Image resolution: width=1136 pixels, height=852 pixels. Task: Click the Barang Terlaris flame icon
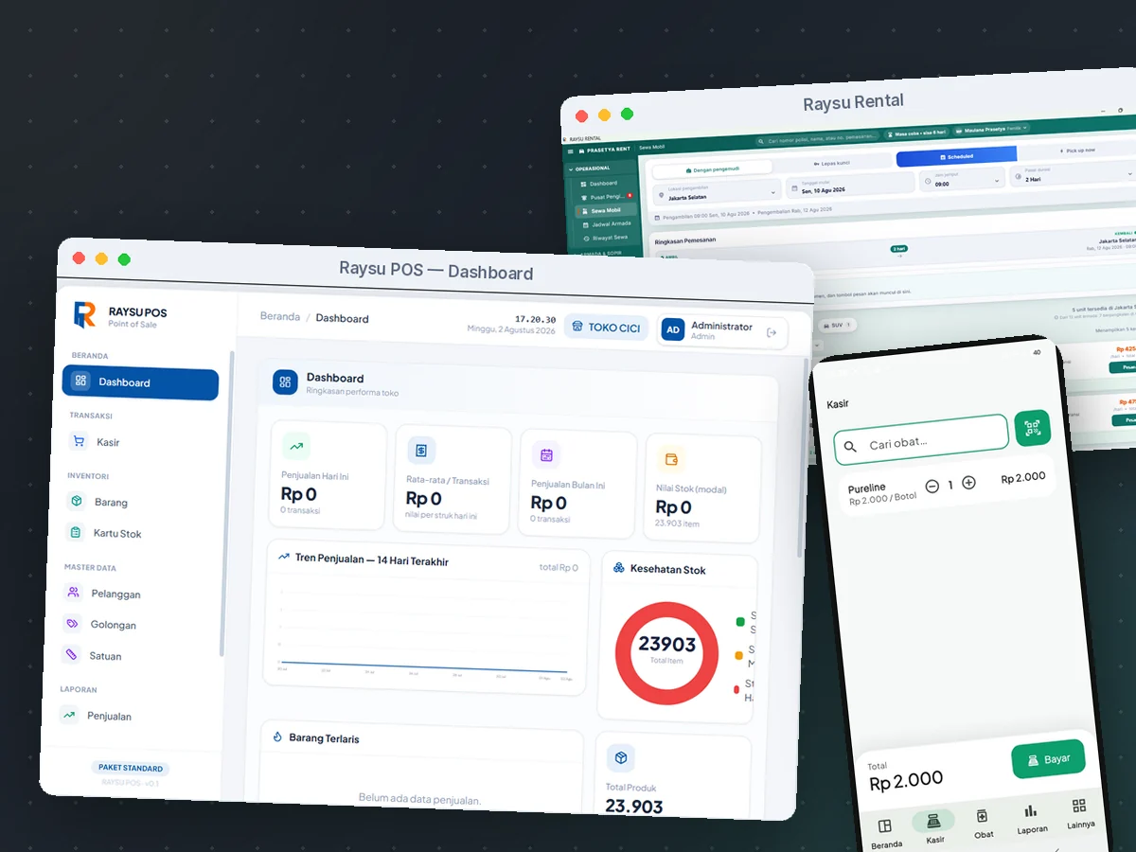[278, 737]
